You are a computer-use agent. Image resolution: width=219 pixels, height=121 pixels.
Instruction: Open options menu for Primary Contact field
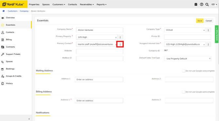pos(120,44)
